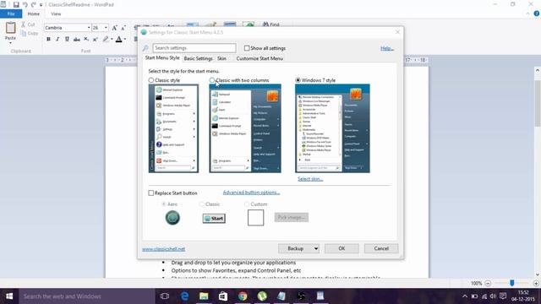Screen dimensions: 541x304
Task: Select the Custom start button radio option
Action: coord(246,204)
